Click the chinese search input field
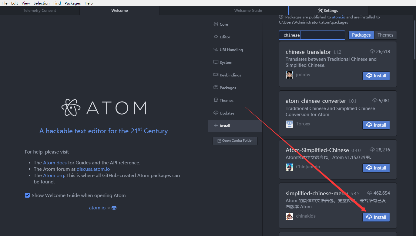The height and width of the screenshot is (236, 416). click(x=312, y=35)
